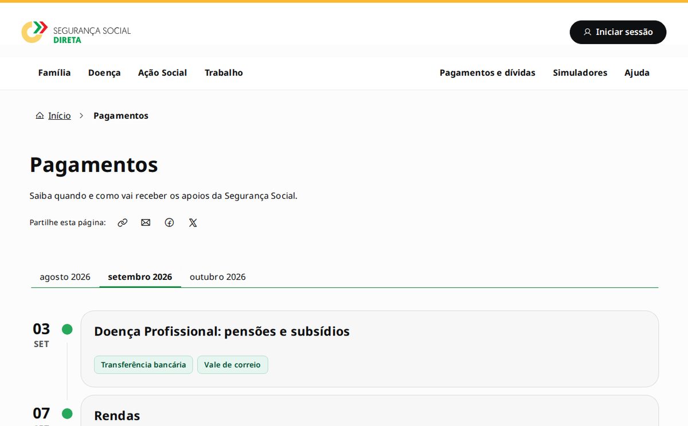Switch to agosto 2026 tab

pos(65,277)
